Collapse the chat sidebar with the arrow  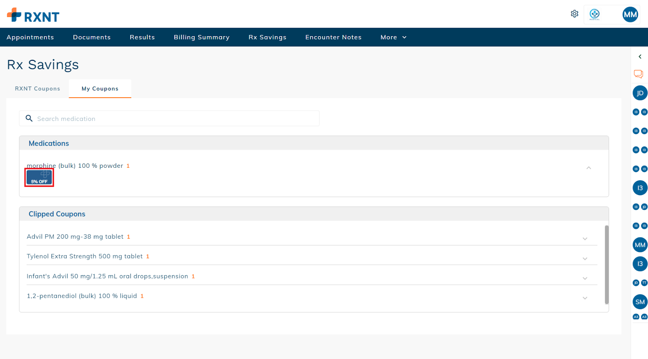[640, 57]
